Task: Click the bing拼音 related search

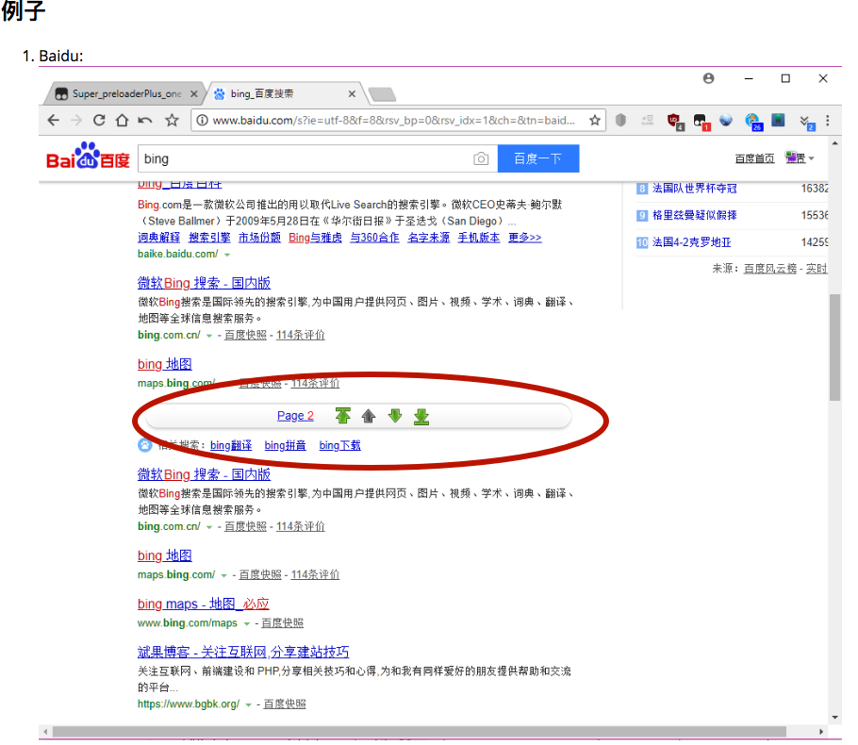Action: (285, 445)
